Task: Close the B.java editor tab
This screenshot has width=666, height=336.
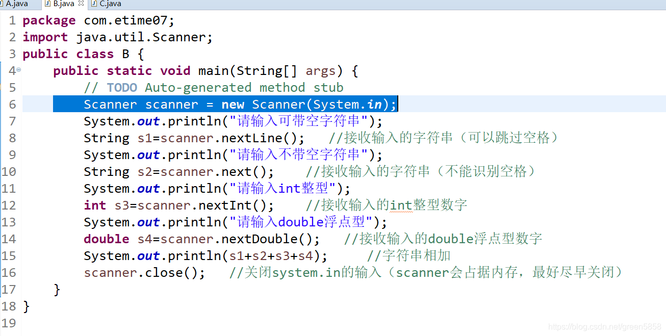Action: click(x=81, y=4)
